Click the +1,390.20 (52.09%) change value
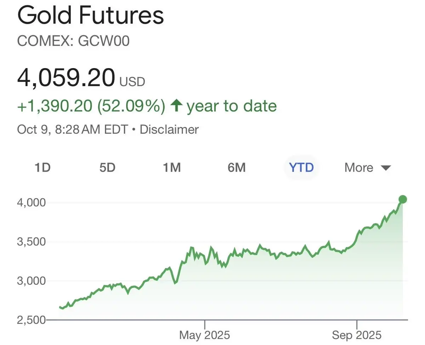Screen dimensions: 425x345 coord(91,106)
